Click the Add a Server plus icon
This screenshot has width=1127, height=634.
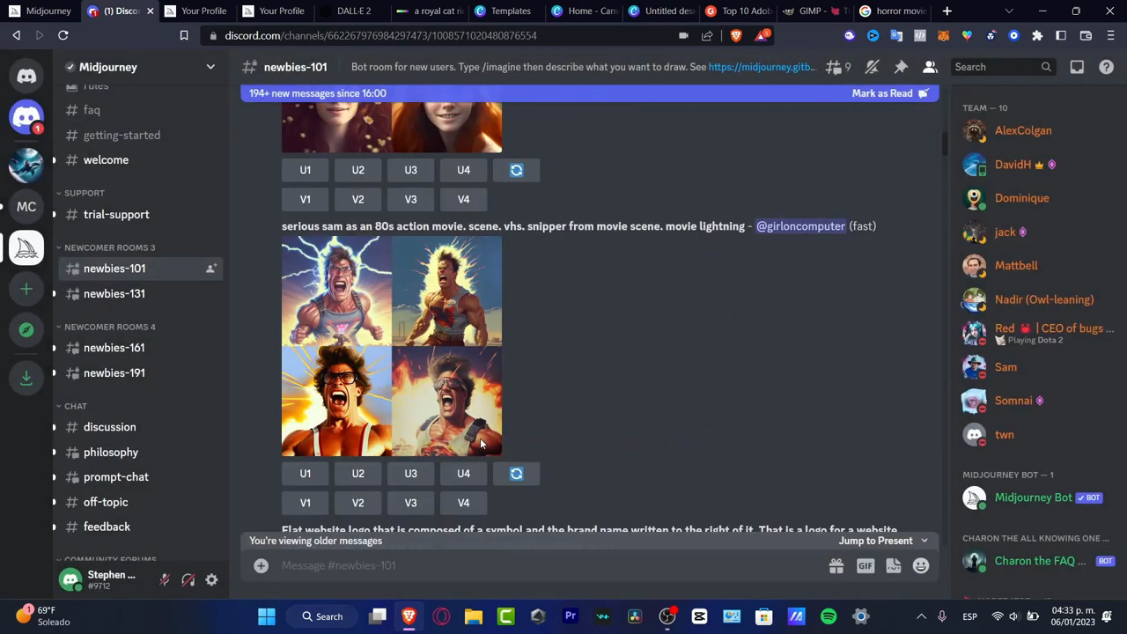click(x=26, y=289)
